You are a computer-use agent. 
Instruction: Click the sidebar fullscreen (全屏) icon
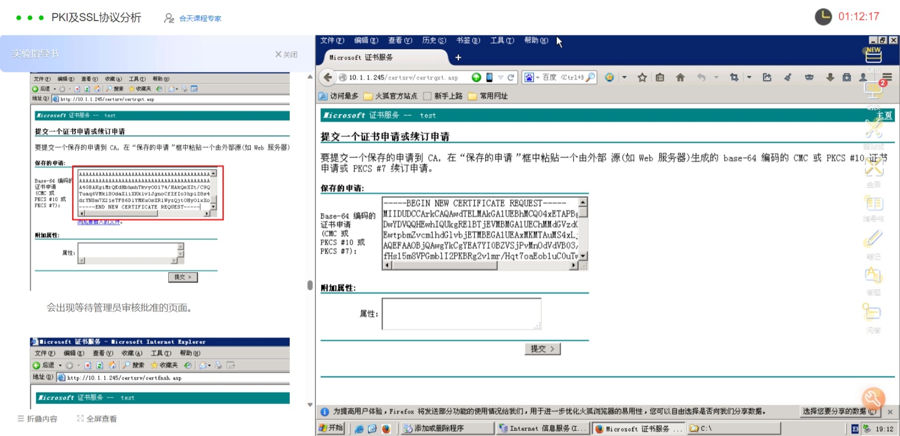(x=874, y=167)
